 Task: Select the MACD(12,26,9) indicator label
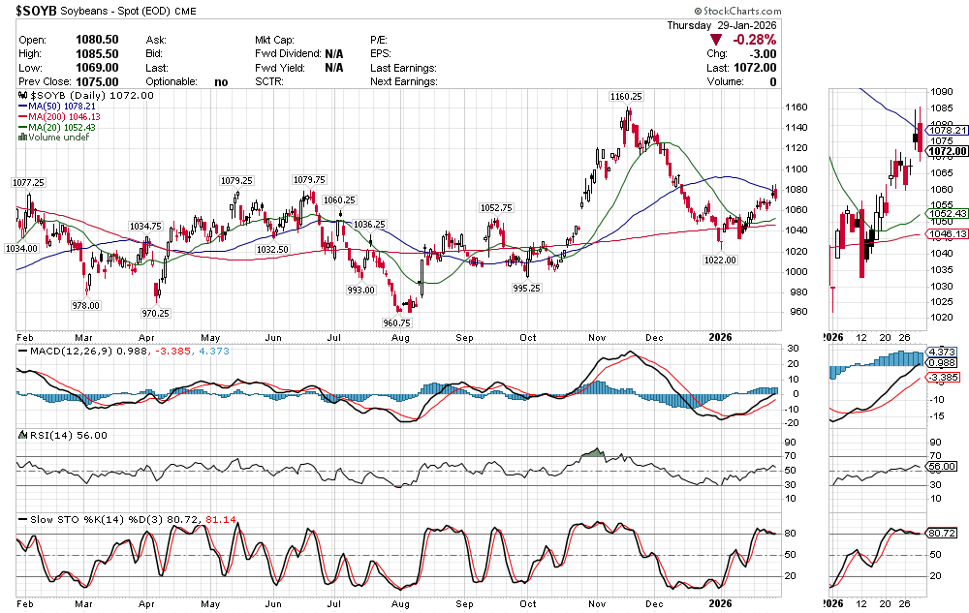pos(55,349)
